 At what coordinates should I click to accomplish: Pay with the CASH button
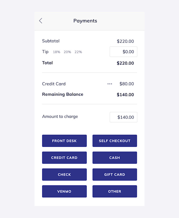pos(115,157)
